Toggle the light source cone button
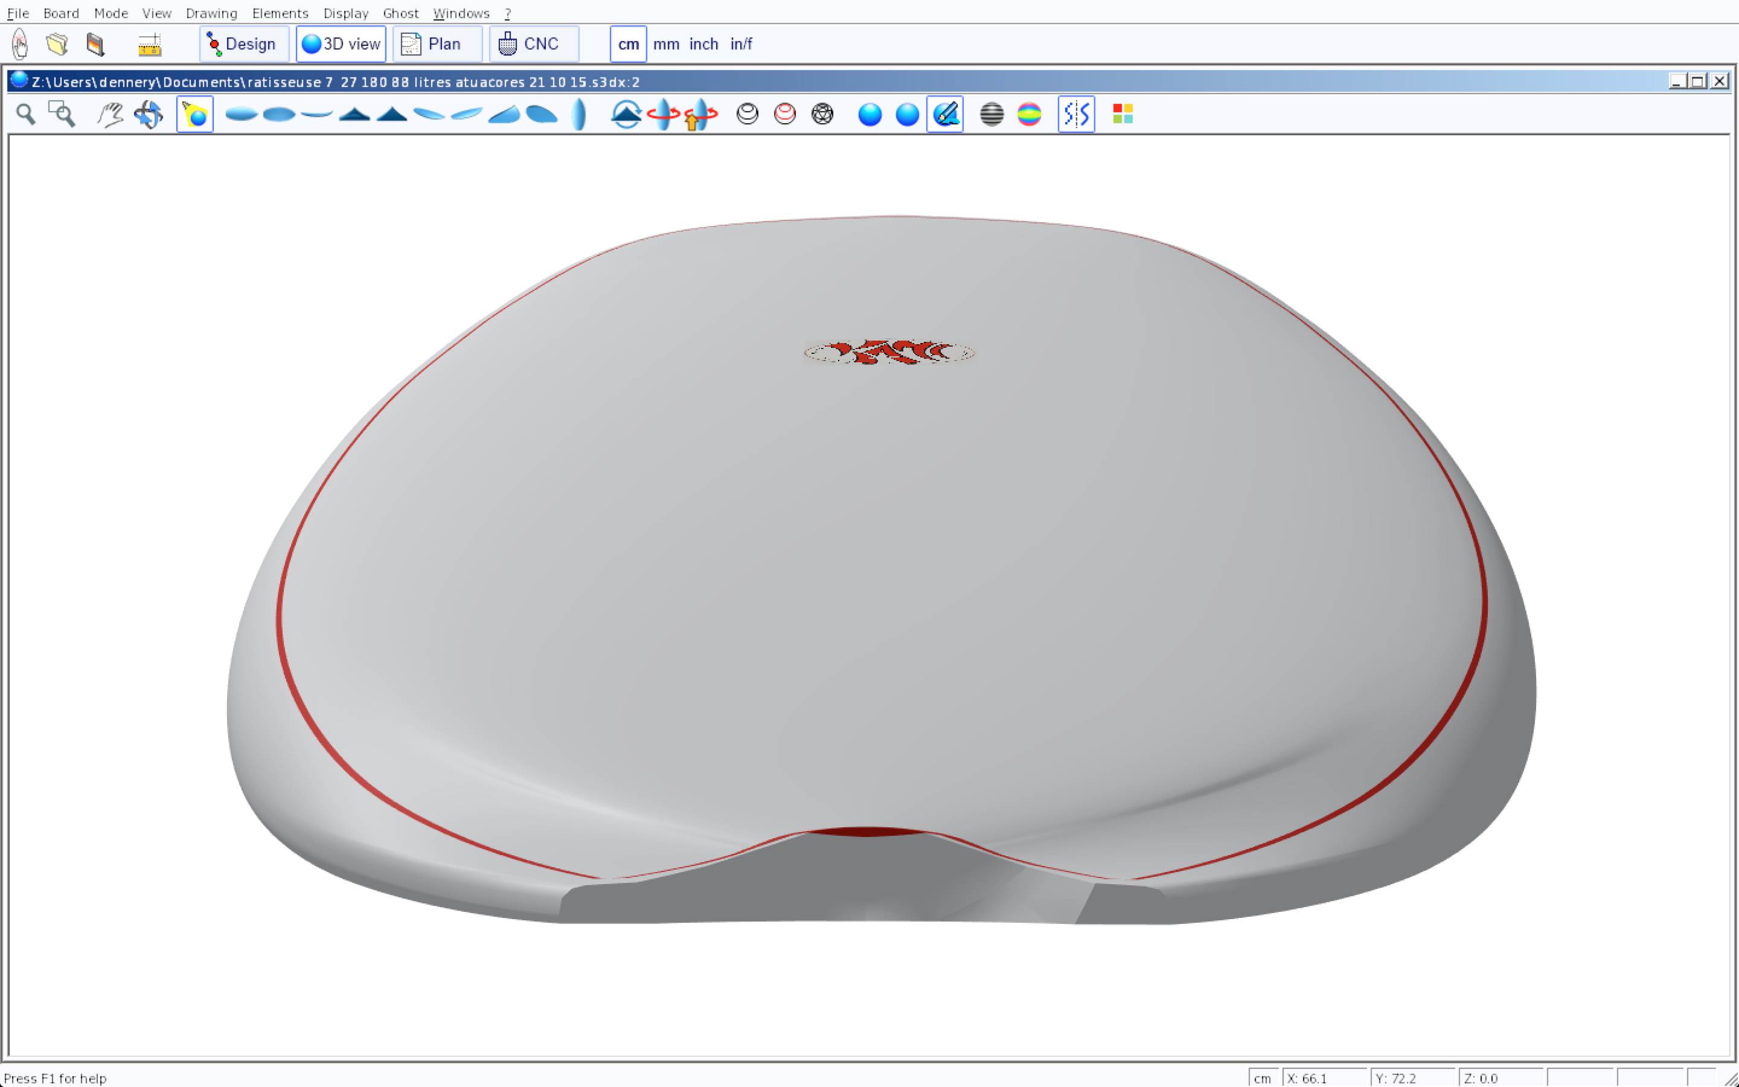1739x1087 pixels. pos(195,114)
